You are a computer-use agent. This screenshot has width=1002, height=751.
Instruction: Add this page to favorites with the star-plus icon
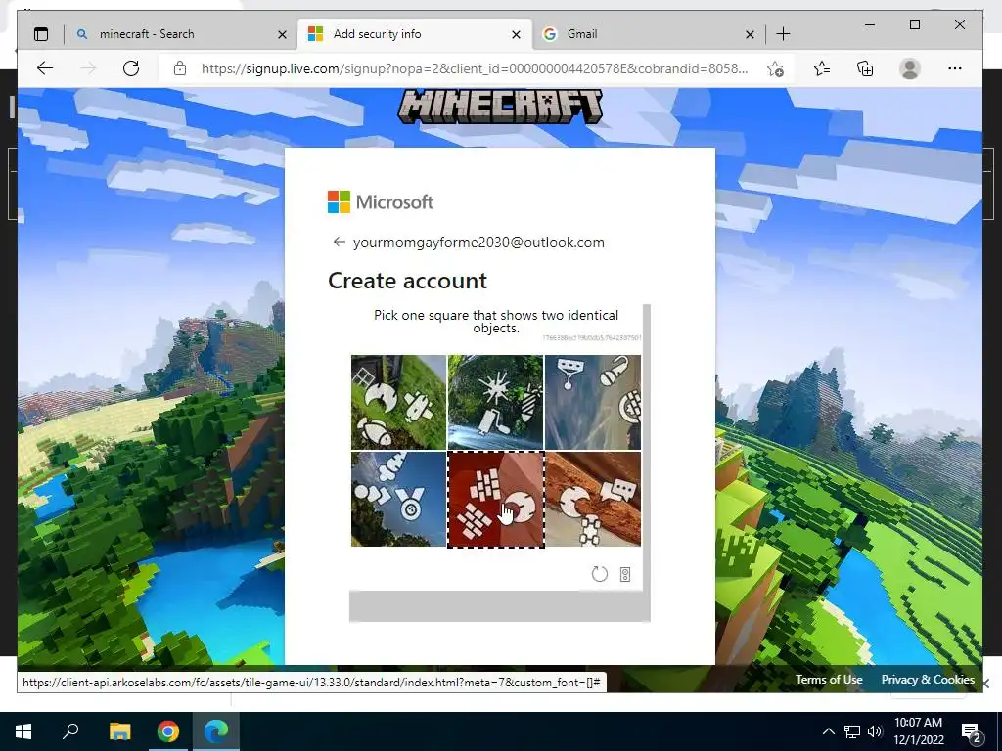(x=775, y=69)
